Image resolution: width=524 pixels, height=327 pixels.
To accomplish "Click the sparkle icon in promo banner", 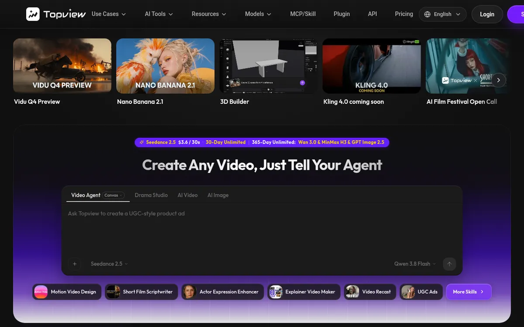I will point(141,142).
